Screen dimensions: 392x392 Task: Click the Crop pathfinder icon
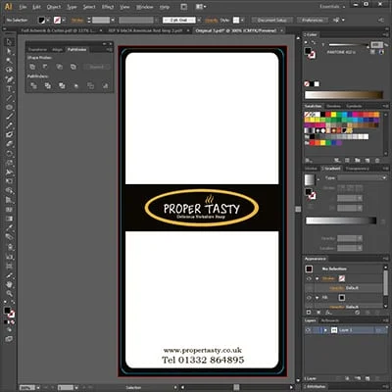pos(76,86)
